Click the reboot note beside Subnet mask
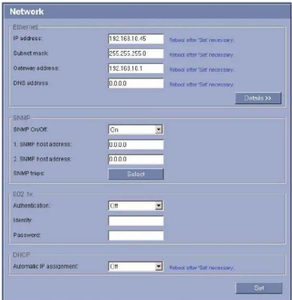Screen dimensions: 292x300 point(202,55)
